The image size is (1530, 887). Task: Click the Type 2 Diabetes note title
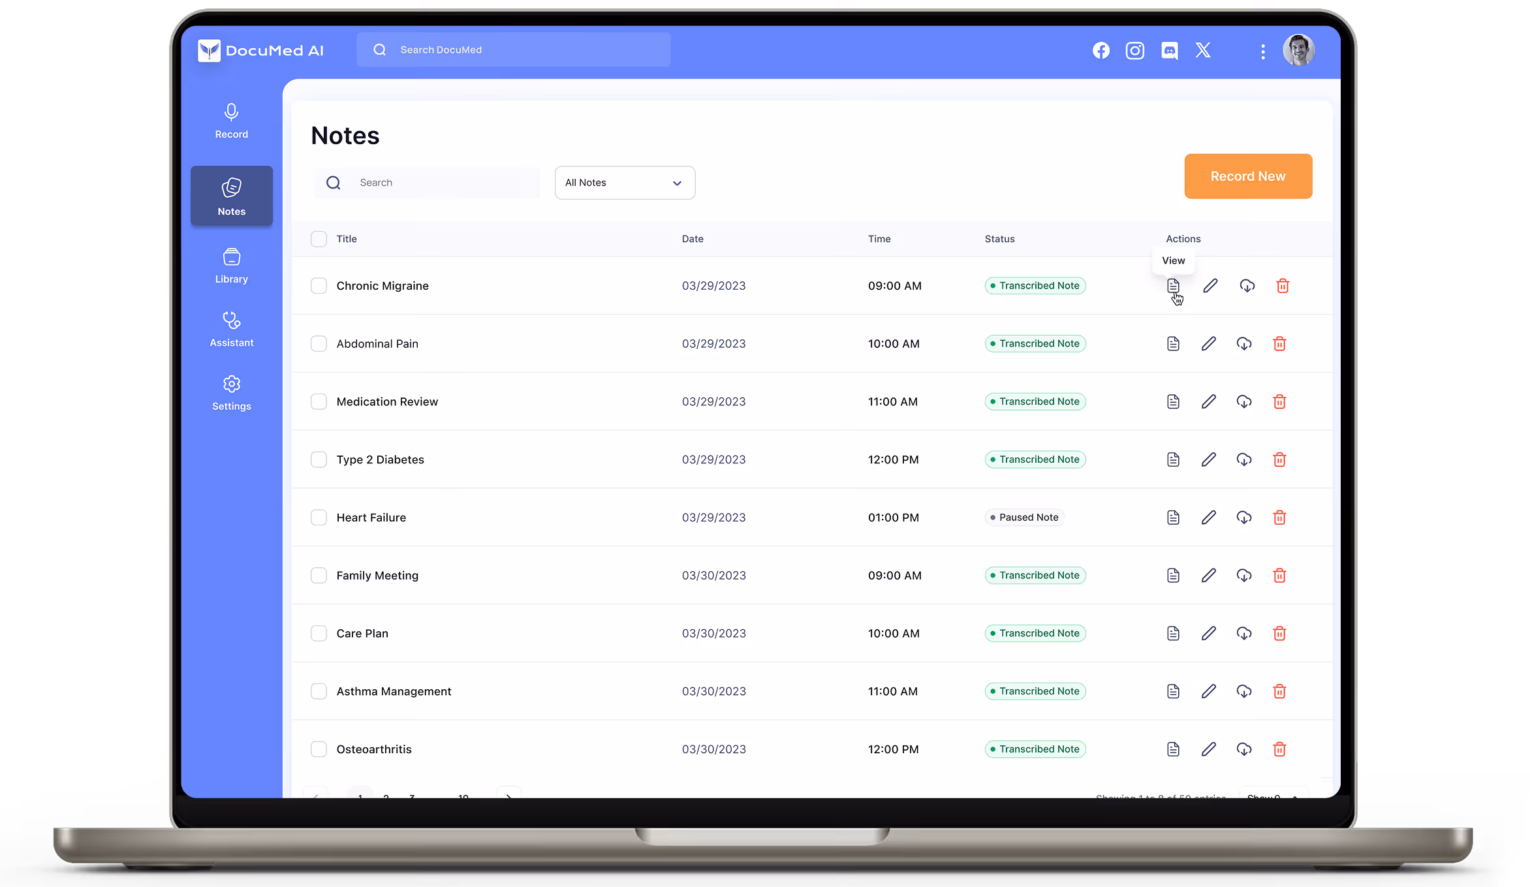(381, 459)
